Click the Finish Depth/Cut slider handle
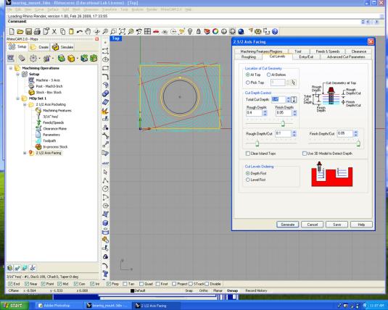Image resolution: width=388 pixels, height=310 pixels. (358, 143)
